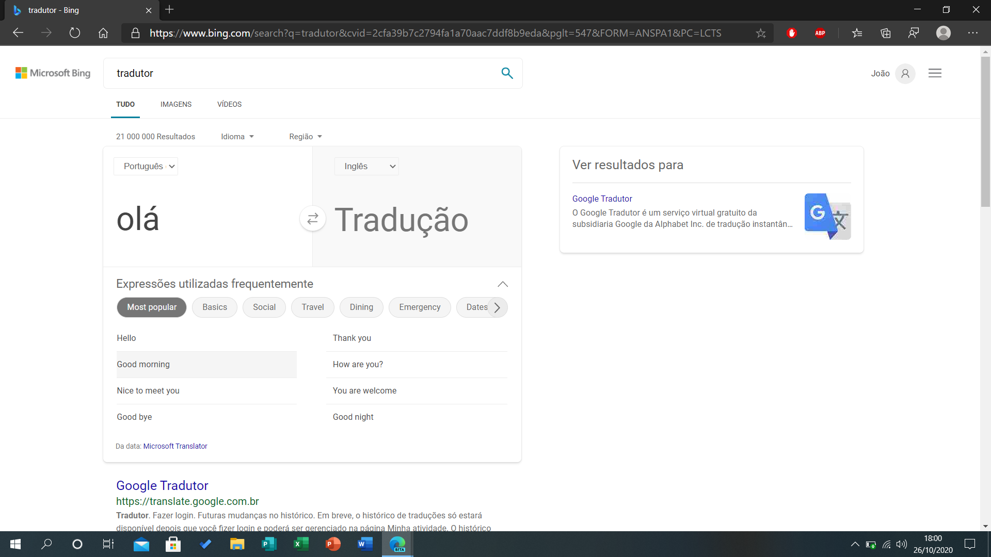Switch to the VÍDEOS tab
The height and width of the screenshot is (557, 991).
point(229,104)
